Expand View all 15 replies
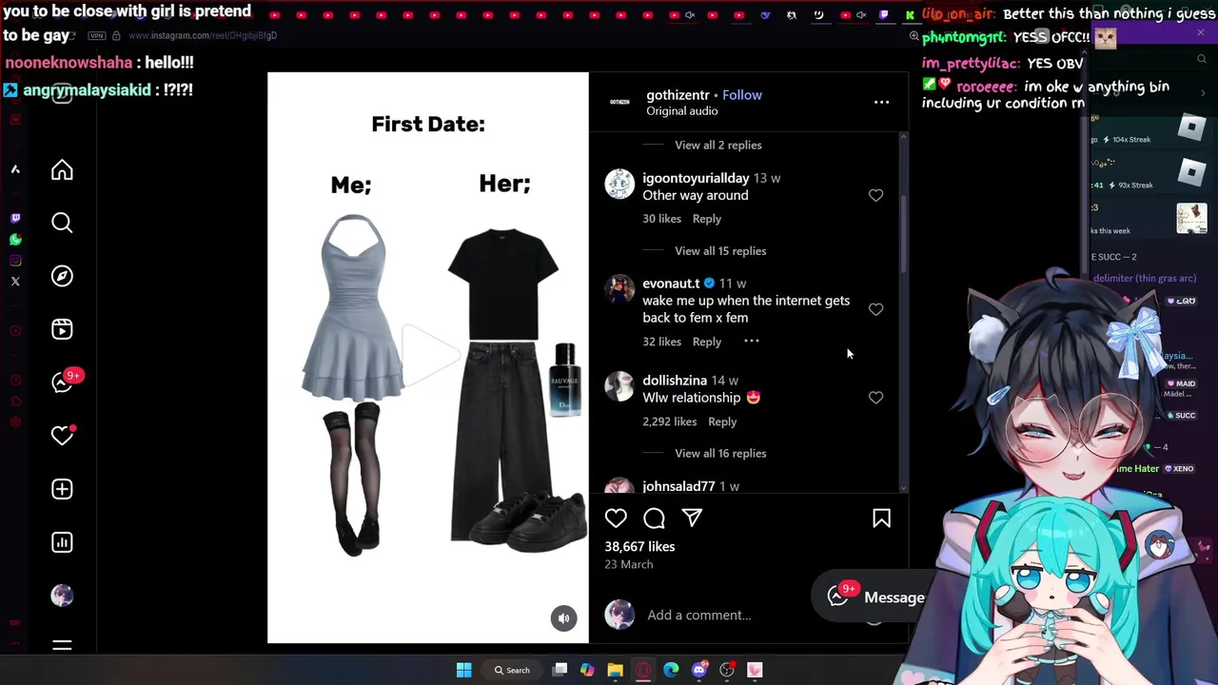The image size is (1218, 685). [720, 251]
